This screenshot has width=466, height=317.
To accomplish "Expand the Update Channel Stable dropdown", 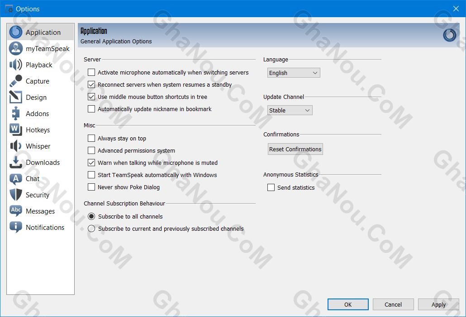I will (x=290, y=111).
